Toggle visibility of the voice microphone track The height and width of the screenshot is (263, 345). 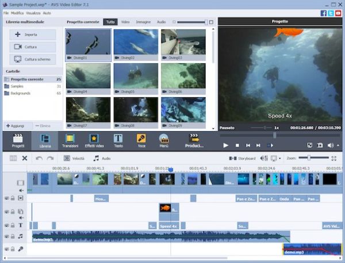point(7,249)
